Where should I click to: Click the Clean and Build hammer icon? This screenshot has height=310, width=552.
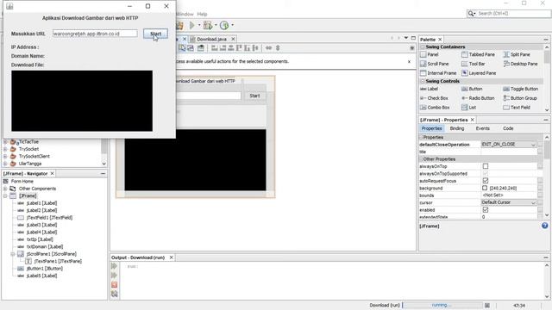(179, 25)
